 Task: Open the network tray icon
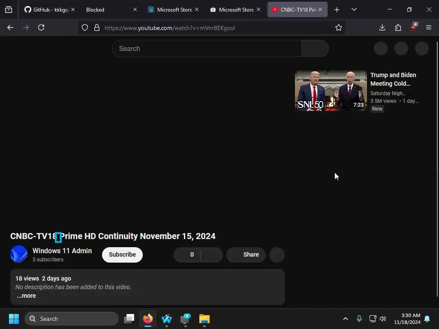(x=373, y=319)
